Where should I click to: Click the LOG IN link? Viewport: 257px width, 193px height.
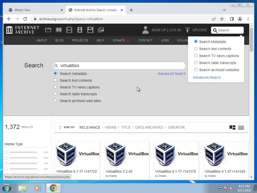(x=175, y=30)
